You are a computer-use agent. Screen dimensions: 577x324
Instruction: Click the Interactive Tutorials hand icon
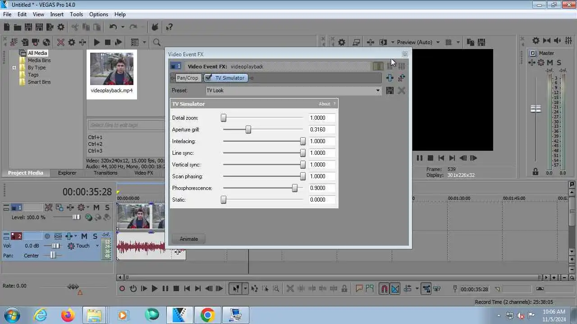tap(155, 27)
